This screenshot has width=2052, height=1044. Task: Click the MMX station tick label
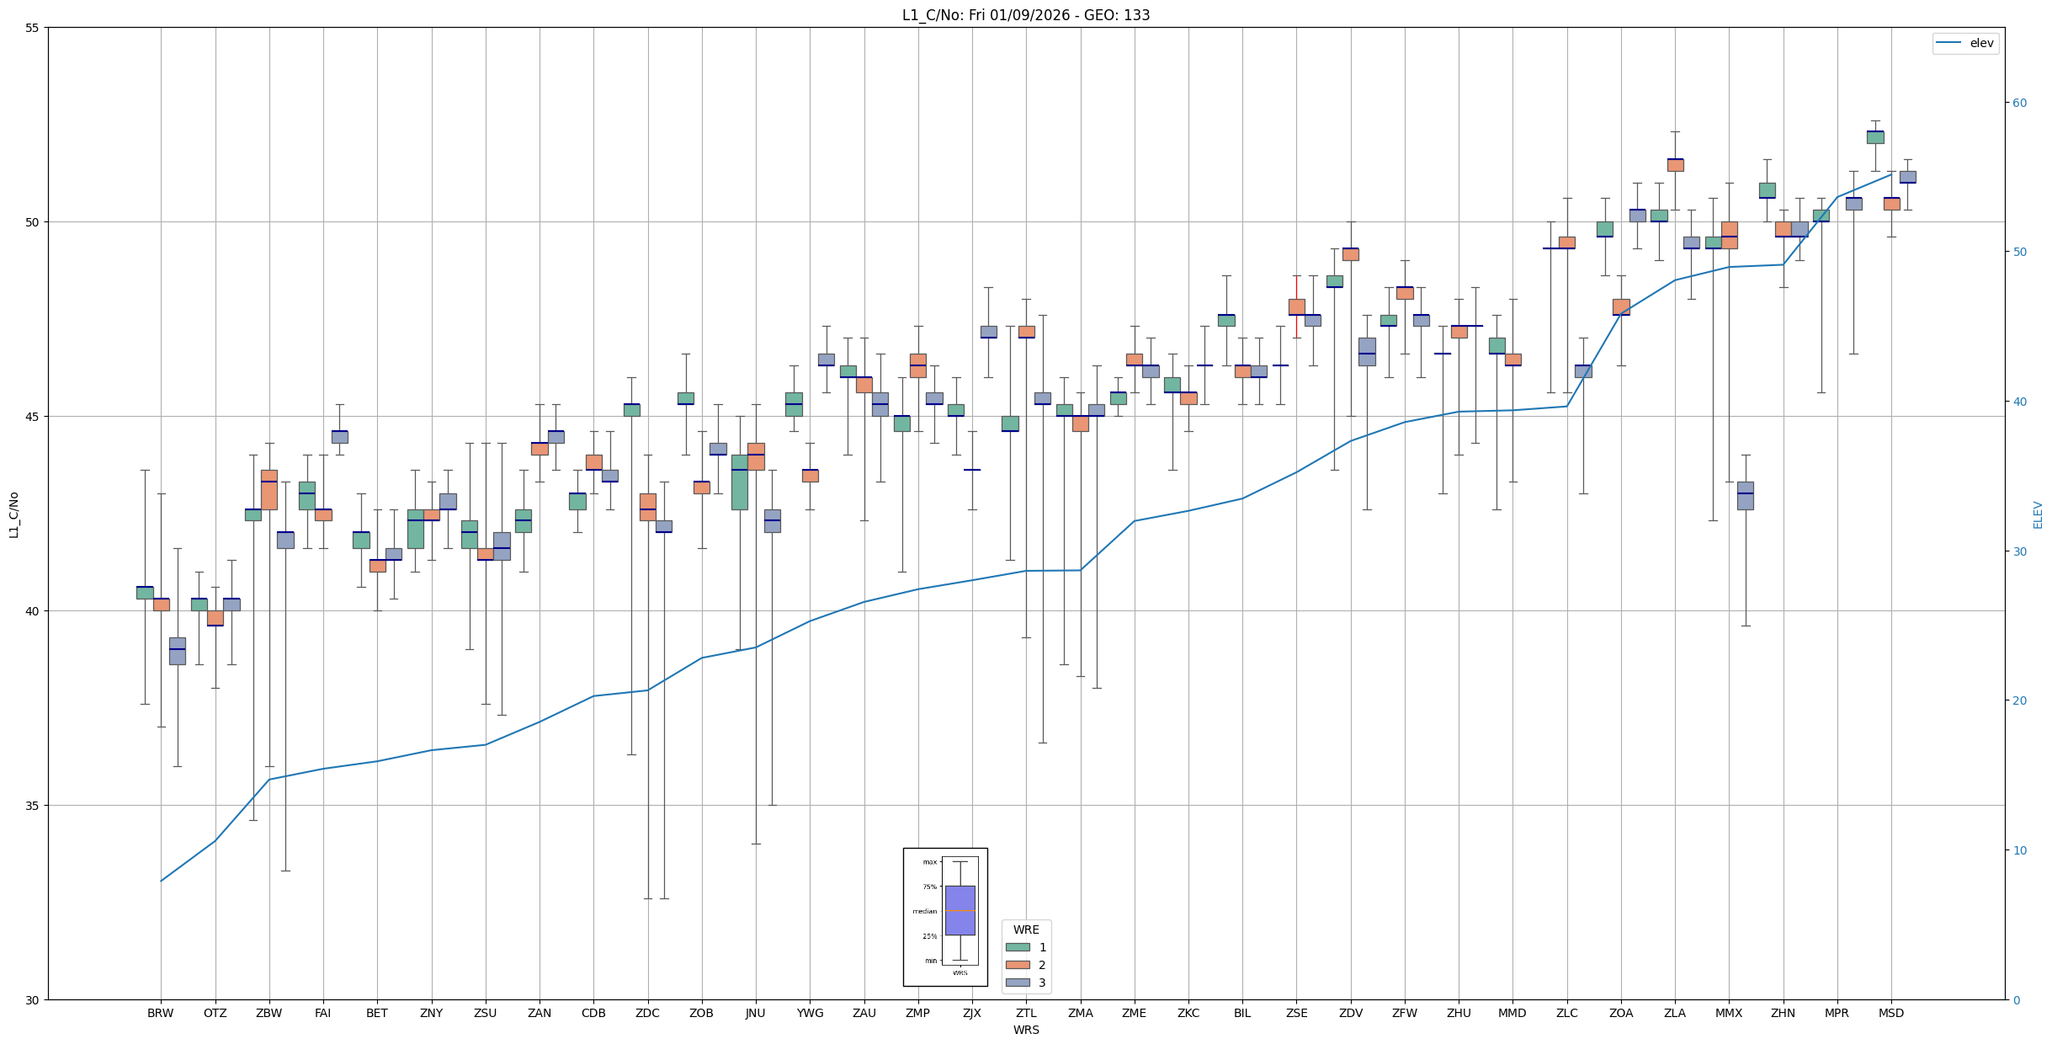[x=1728, y=1013]
